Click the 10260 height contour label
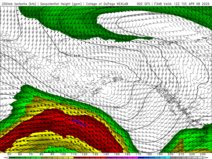This screenshot has width=212, height=159. pos(48,124)
